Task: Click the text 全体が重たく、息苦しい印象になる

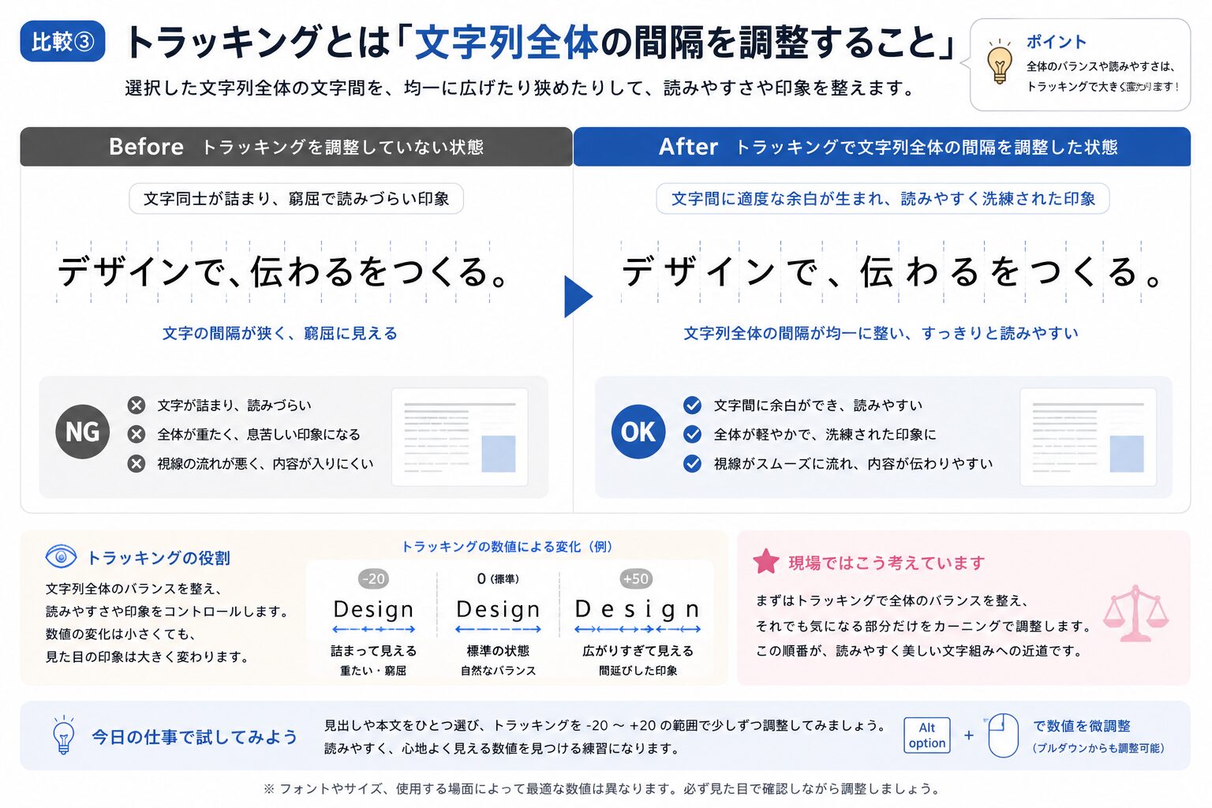Action: (x=259, y=434)
